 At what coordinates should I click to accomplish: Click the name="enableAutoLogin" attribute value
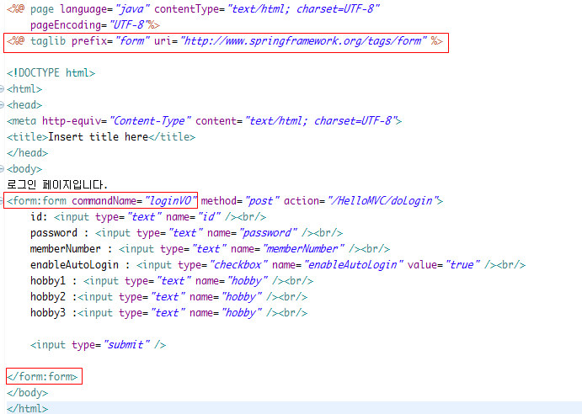(354, 265)
